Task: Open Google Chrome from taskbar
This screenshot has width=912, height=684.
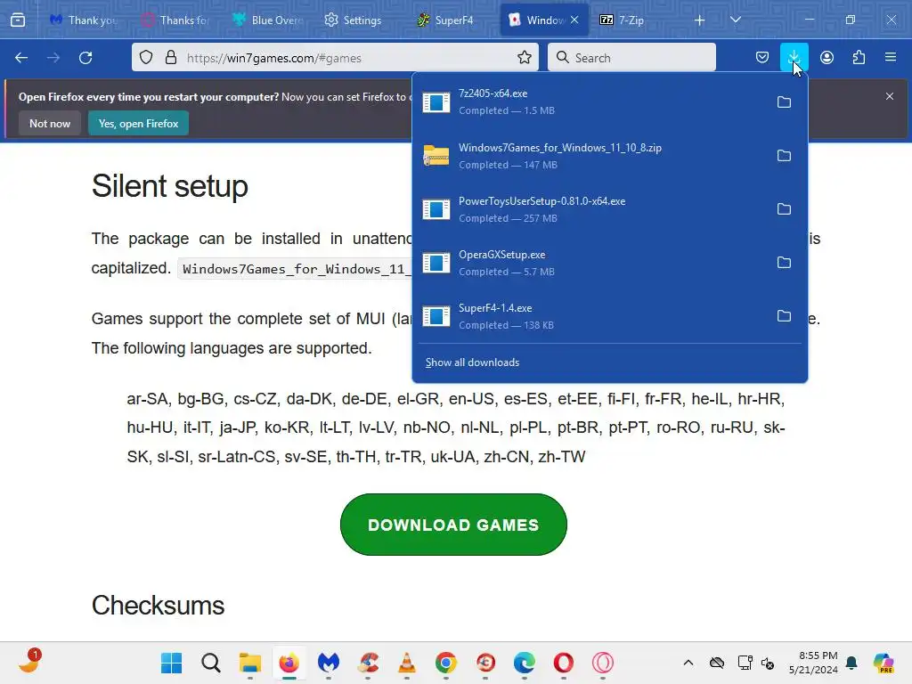Action: 446,663
